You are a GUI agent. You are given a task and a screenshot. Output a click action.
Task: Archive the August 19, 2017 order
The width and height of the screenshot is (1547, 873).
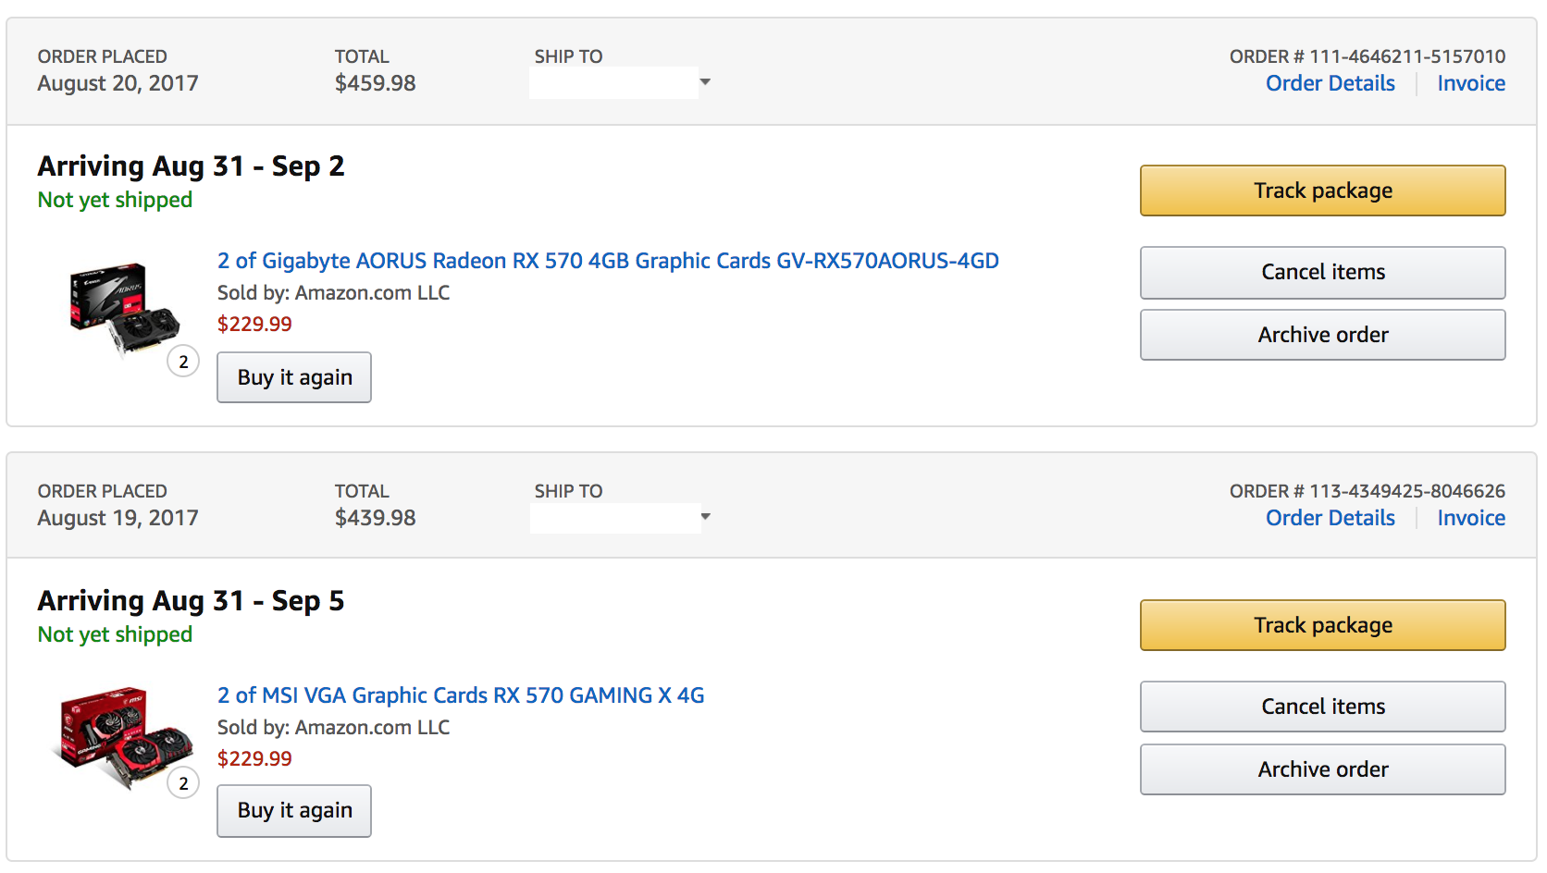coord(1322,769)
